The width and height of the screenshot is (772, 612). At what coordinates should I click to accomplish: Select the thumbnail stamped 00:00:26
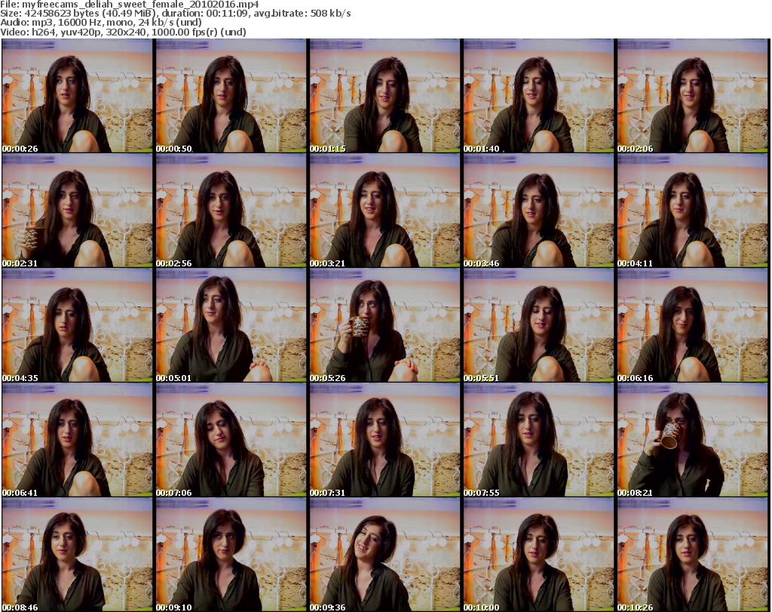coord(78,96)
